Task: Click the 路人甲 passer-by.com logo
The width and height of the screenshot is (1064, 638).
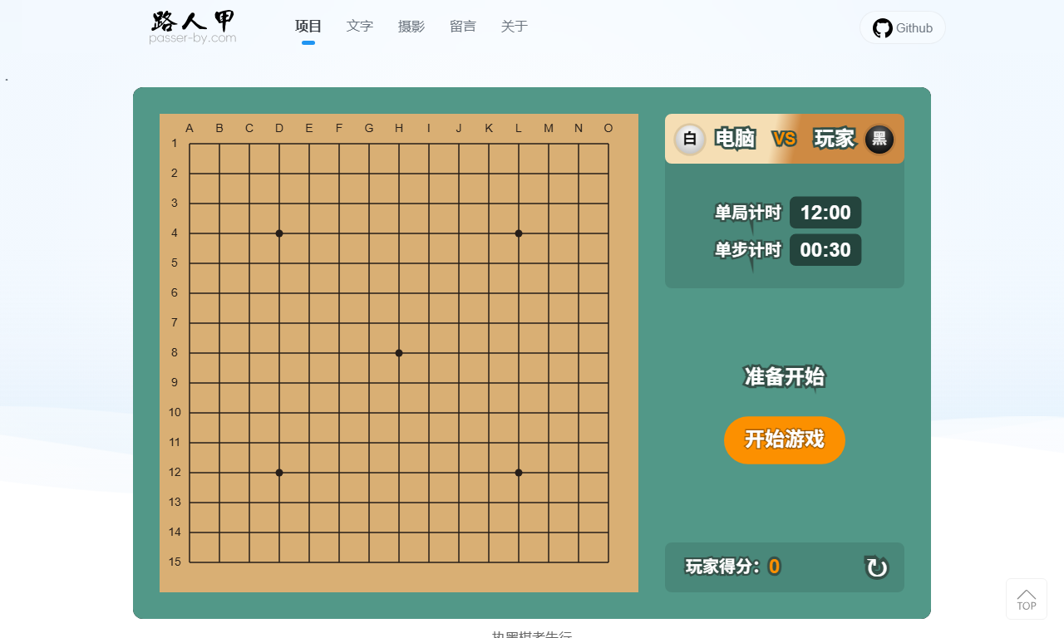Action: tap(193, 27)
